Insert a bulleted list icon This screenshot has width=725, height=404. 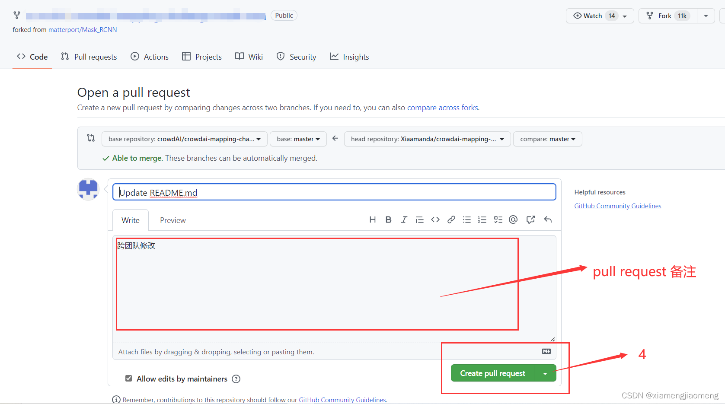click(x=466, y=219)
